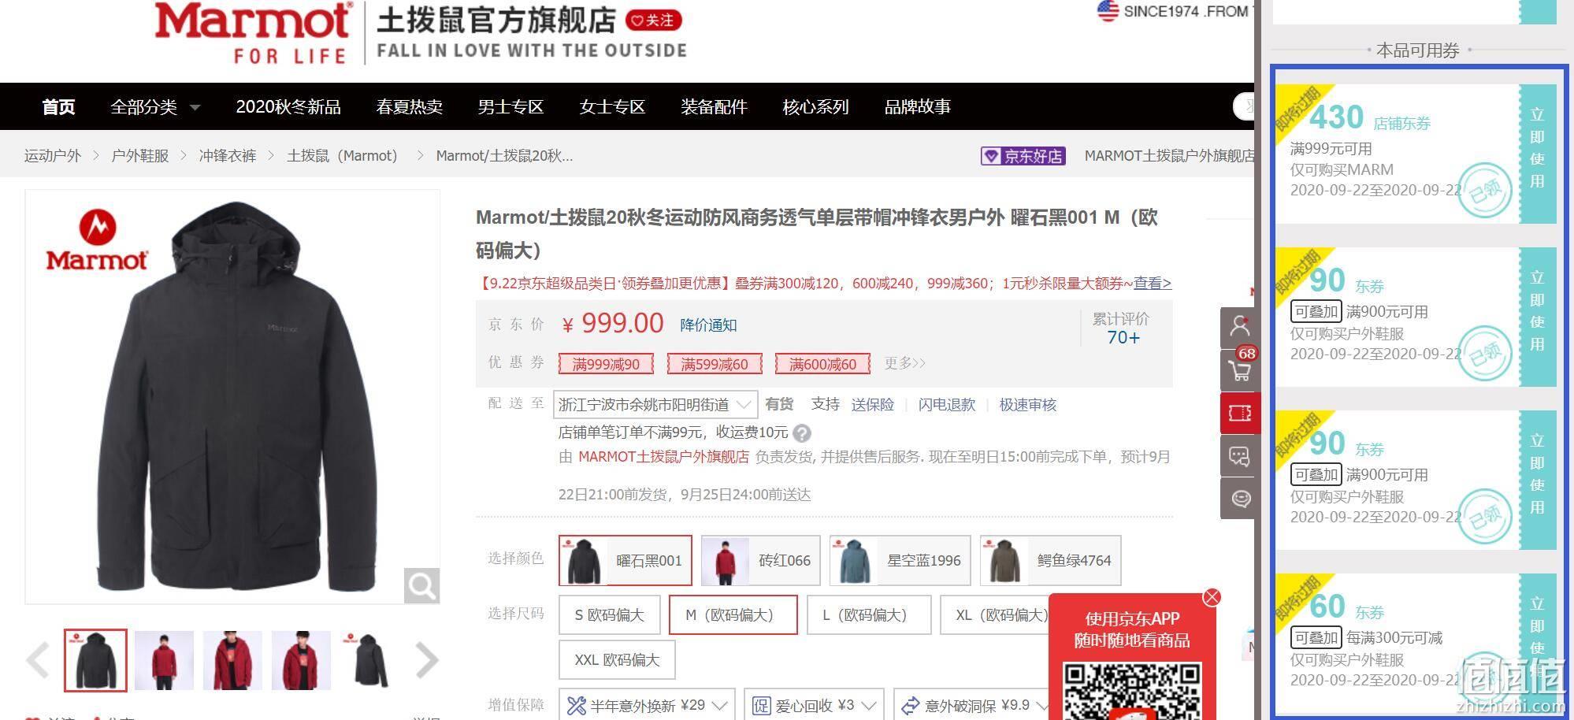
Task: Click the 满599减60 coupon tag
Action: point(715,364)
